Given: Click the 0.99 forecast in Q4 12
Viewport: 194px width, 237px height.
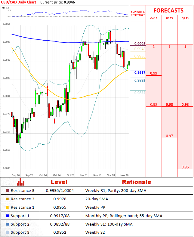Looking at the screenshot, I should [x=154, y=73].
